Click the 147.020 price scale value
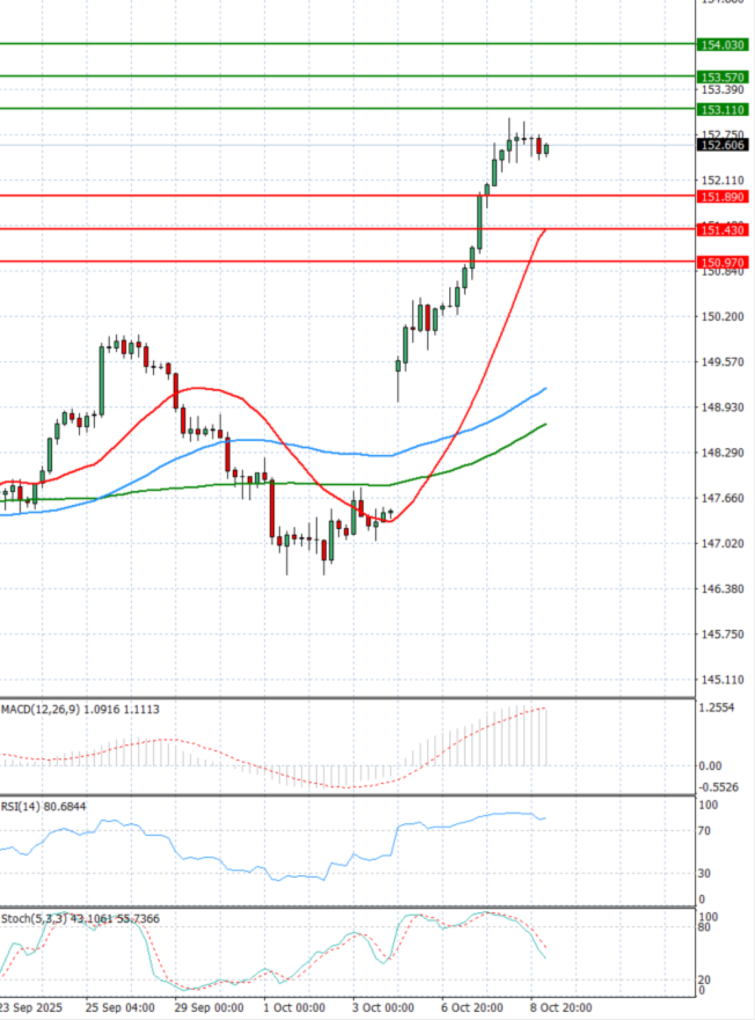755x1020 pixels. click(722, 543)
